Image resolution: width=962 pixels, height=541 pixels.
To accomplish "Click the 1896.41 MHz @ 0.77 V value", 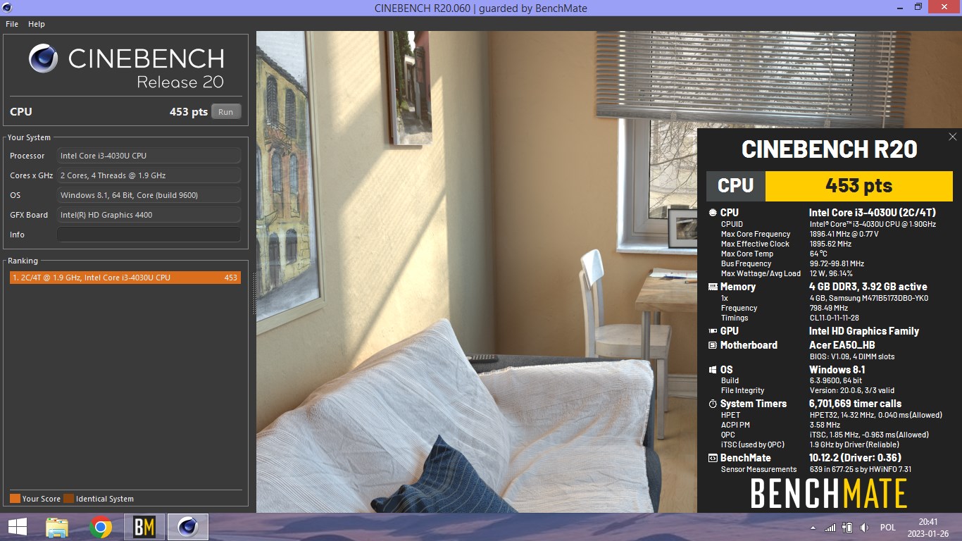I will tap(844, 234).
